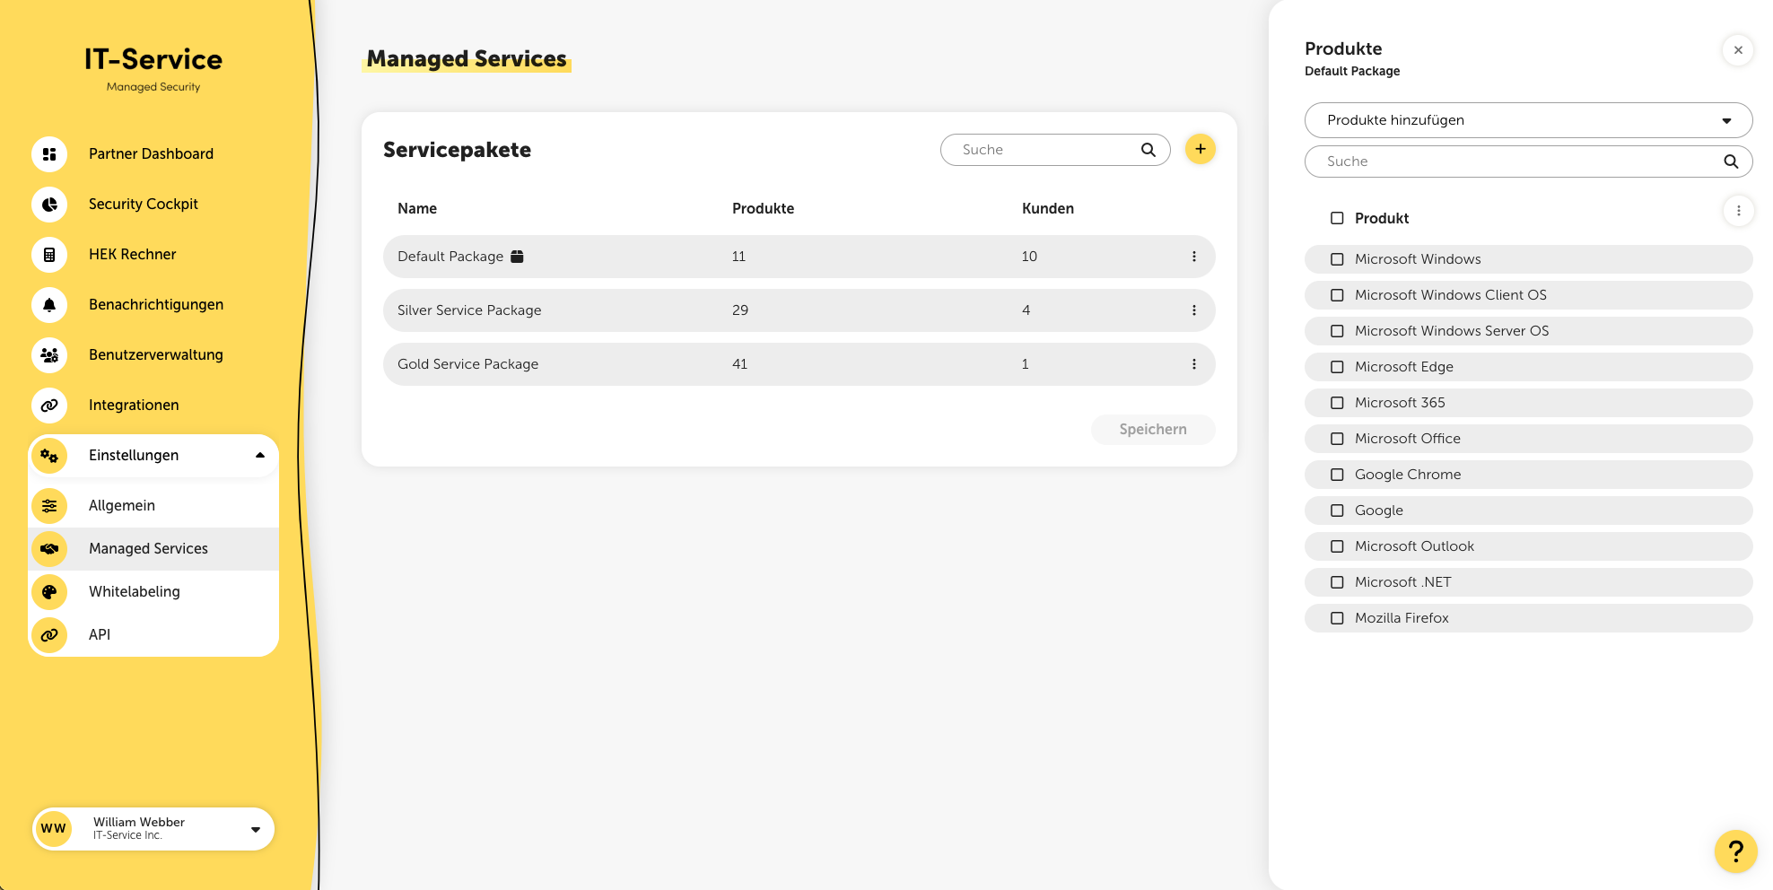Click the Einstellungen gears icon
Viewport: 1773px width, 890px height.
pyautogui.click(x=49, y=456)
